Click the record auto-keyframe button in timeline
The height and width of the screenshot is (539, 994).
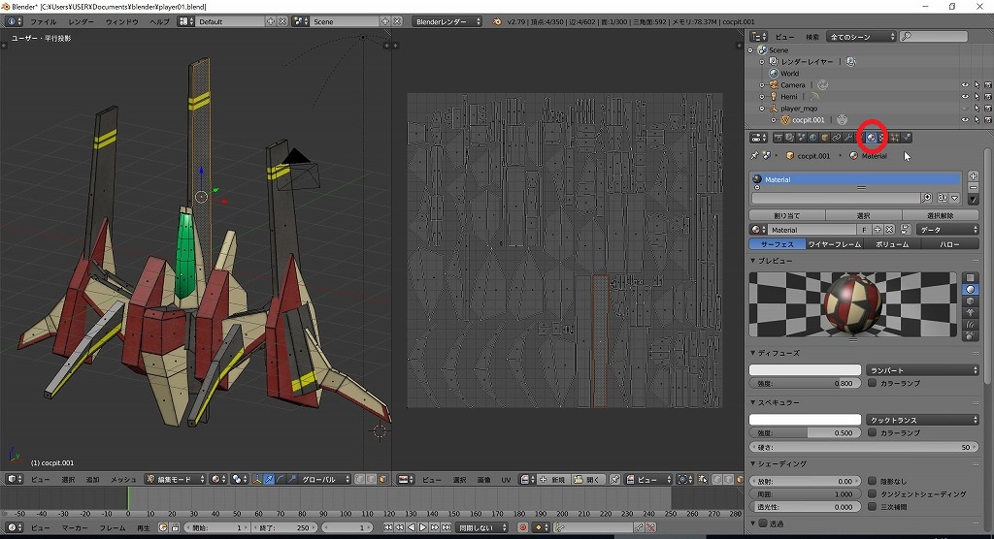click(x=522, y=527)
